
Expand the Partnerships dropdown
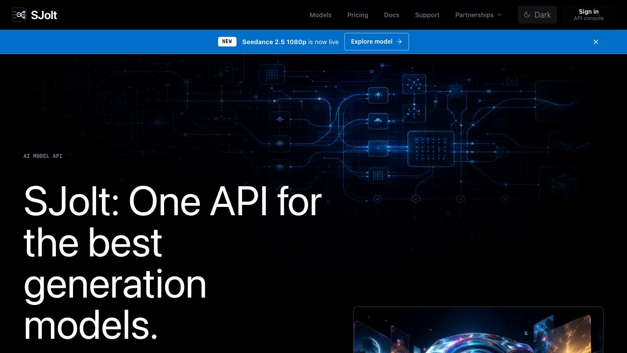(479, 15)
